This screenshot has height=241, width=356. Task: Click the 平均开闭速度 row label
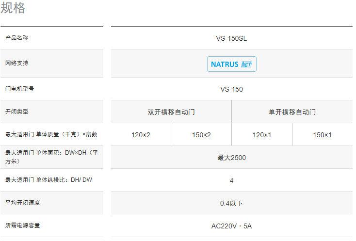[23, 203]
